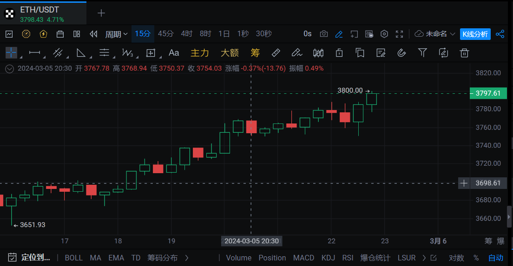Image resolution: width=513 pixels, height=266 pixels.
Task: Click the fullscreen expand icon
Action: pos(399,34)
